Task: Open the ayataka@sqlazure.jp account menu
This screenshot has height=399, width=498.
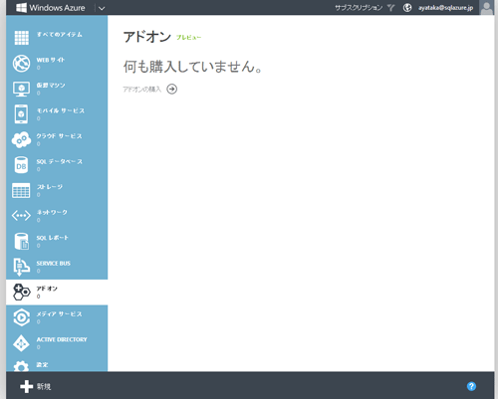Action: click(445, 8)
